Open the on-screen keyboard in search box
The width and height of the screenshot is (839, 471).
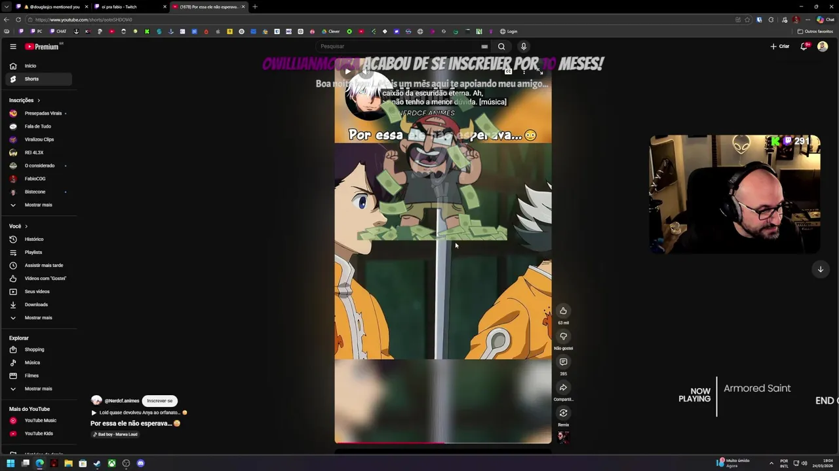click(x=484, y=46)
